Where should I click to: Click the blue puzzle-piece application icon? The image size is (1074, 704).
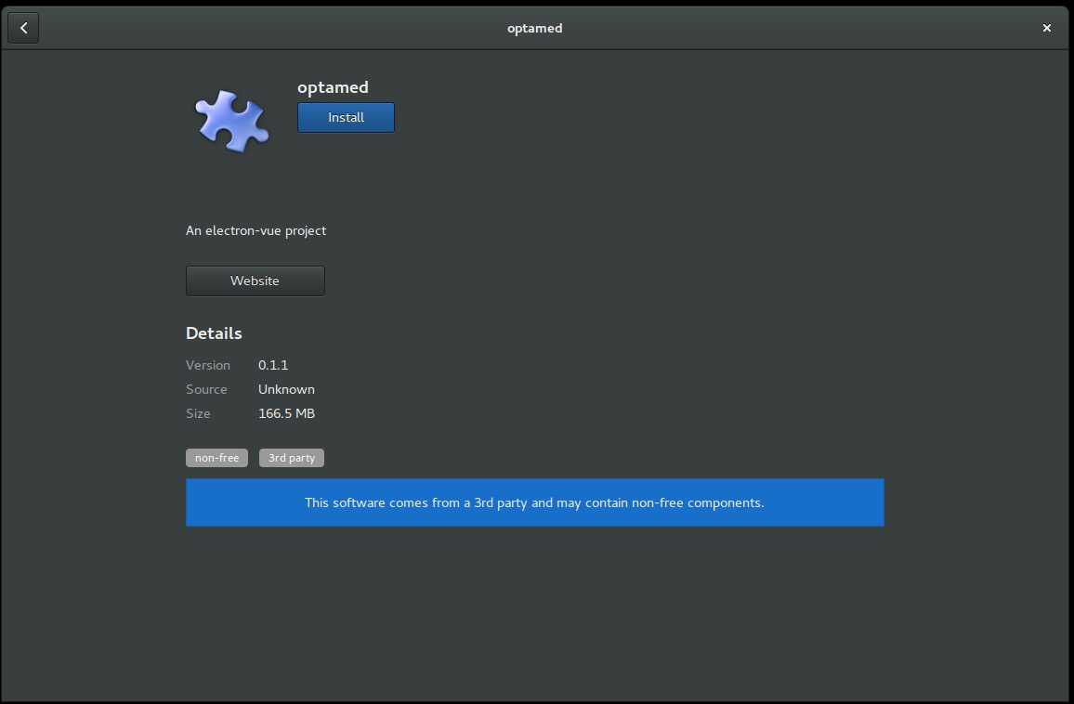click(x=231, y=119)
